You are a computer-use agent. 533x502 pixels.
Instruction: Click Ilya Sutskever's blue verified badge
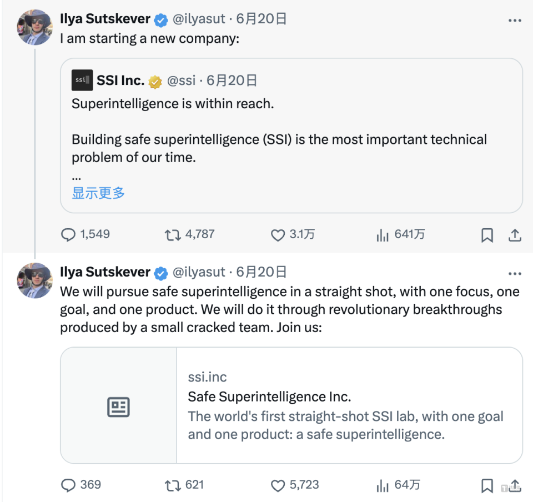pos(160,18)
